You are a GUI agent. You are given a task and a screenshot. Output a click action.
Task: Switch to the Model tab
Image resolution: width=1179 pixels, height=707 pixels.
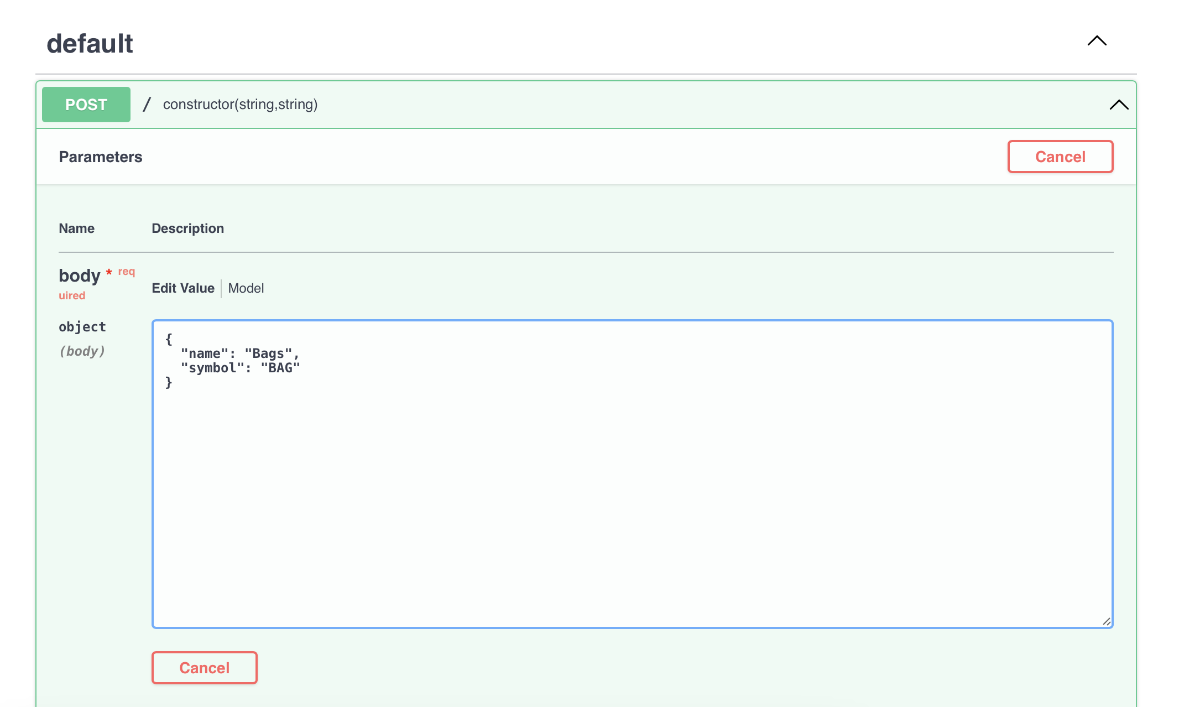246,288
